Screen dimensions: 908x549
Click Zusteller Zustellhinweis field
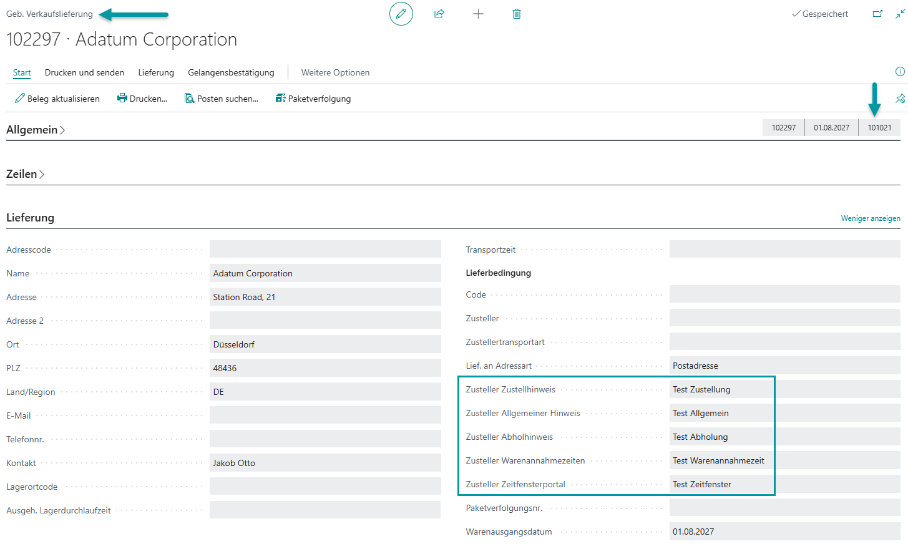785,389
